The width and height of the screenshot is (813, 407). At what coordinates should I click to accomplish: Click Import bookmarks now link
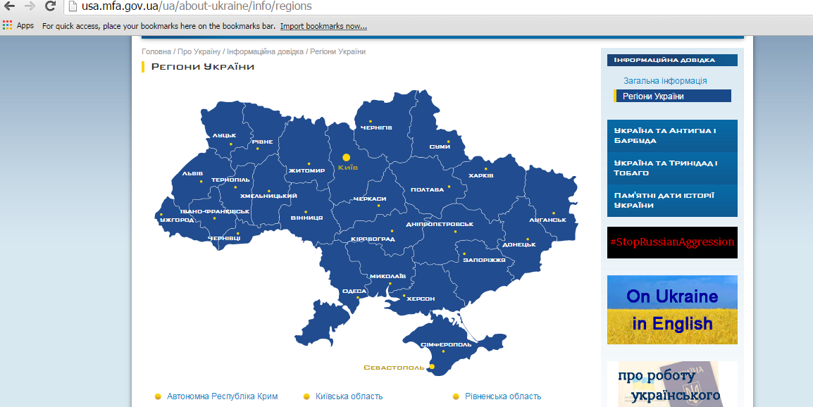[323, 26]
